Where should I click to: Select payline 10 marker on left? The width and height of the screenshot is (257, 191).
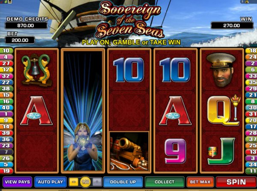(x=6, y=51)
